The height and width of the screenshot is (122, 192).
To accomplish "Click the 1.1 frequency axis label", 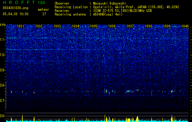I will click(2, 40).
